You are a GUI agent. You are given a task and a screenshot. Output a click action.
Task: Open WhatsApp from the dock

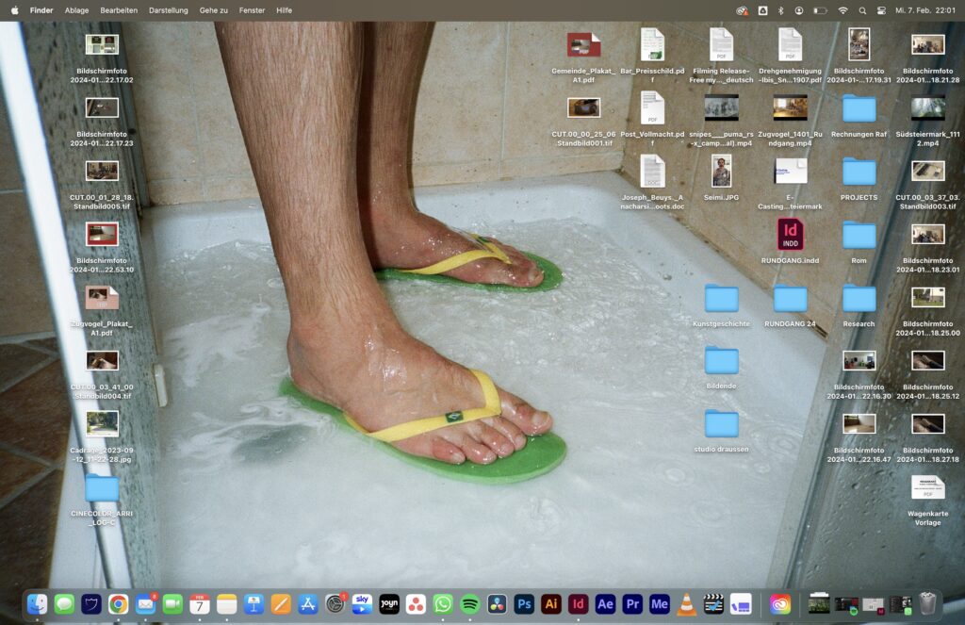coord(443,604)
